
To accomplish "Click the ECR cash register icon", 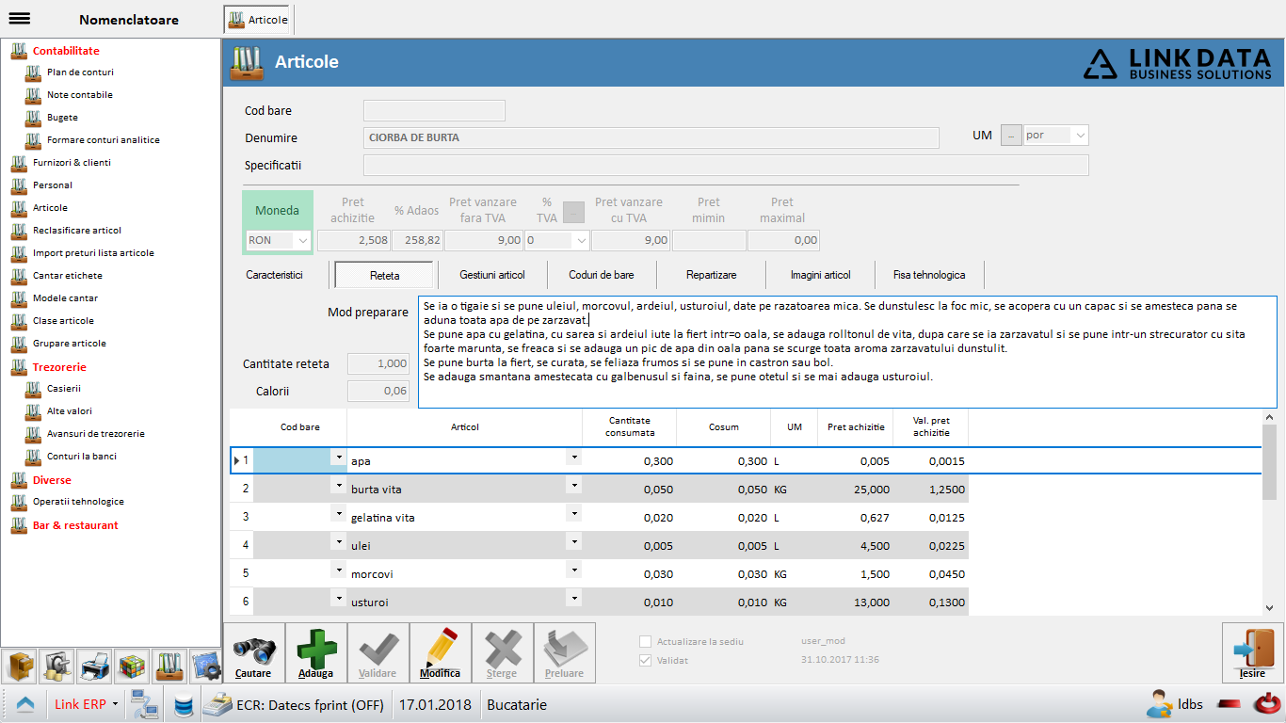I will (218, 704).
